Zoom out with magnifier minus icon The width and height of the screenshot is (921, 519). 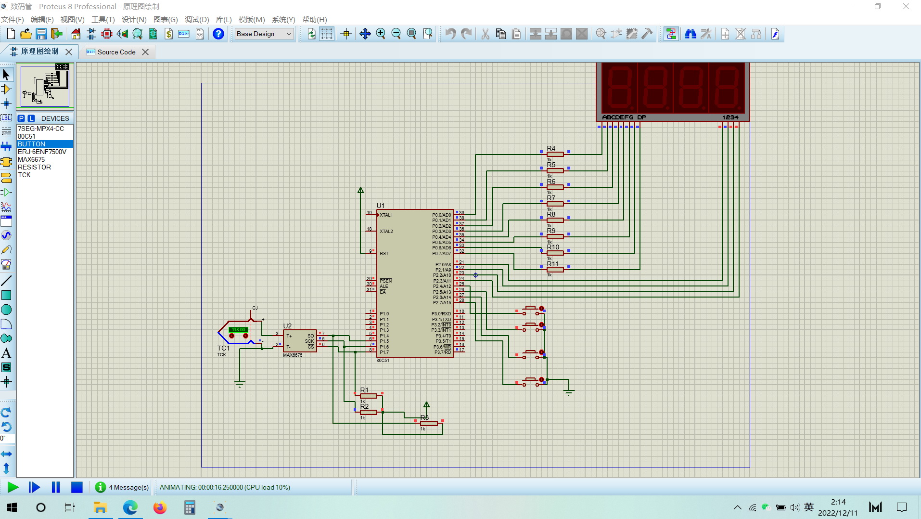[396, 34]
